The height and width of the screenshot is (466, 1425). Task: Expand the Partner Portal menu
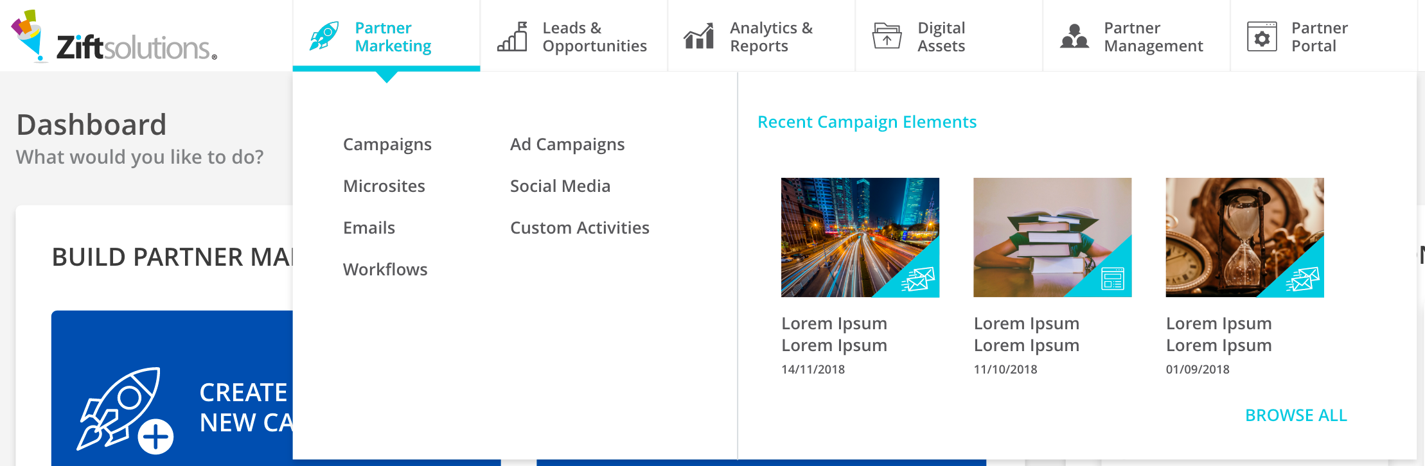tap(1320, 37)
